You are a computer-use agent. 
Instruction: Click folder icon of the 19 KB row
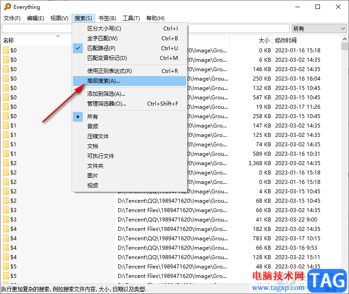[x=6, y=107]
